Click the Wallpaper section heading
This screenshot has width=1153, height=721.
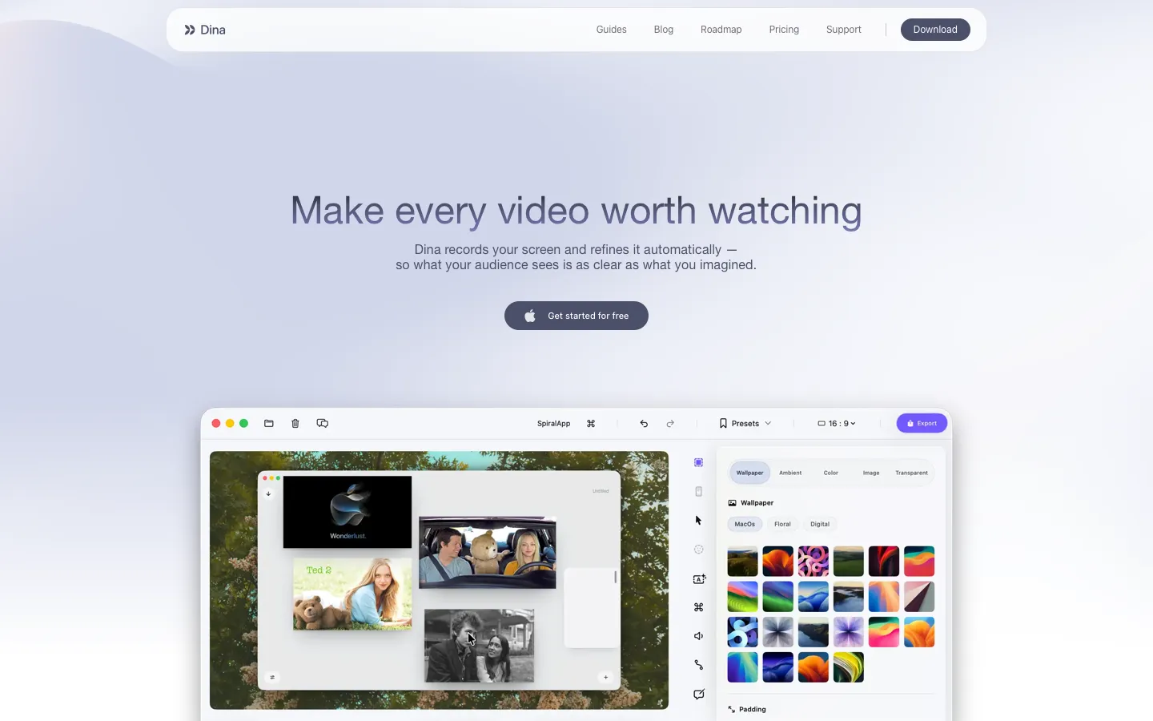click(x=757, y=503)
